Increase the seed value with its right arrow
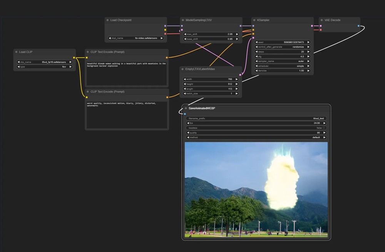The image size is (385, 252). click(x=308, y=42)
